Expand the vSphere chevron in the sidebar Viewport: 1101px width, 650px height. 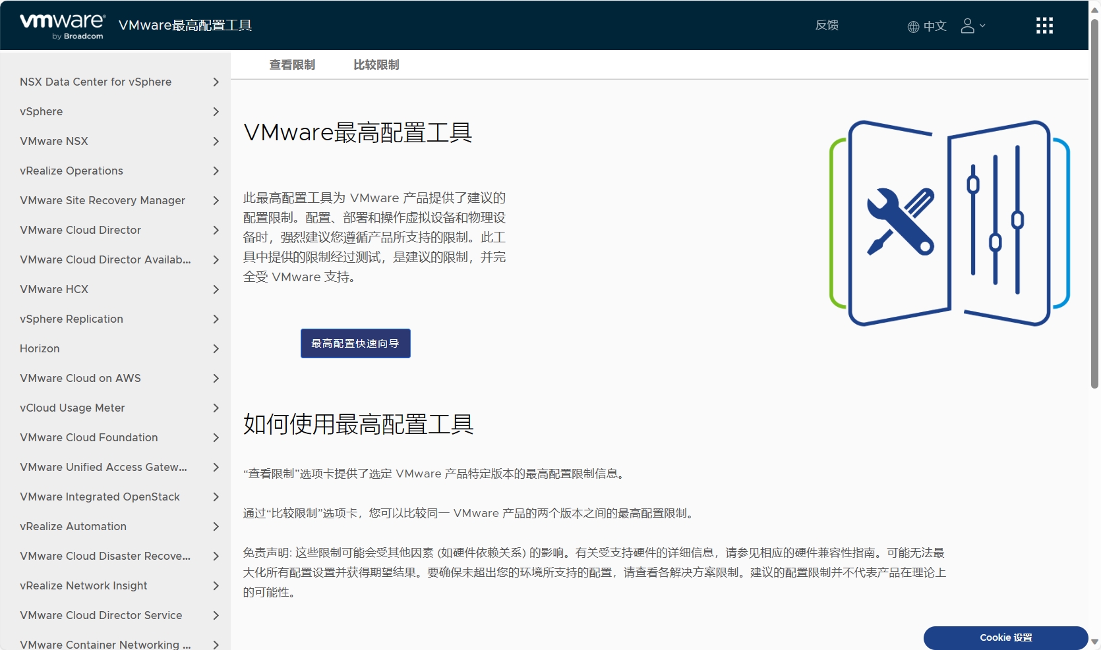pyautogui.click(x=215, y=112)
